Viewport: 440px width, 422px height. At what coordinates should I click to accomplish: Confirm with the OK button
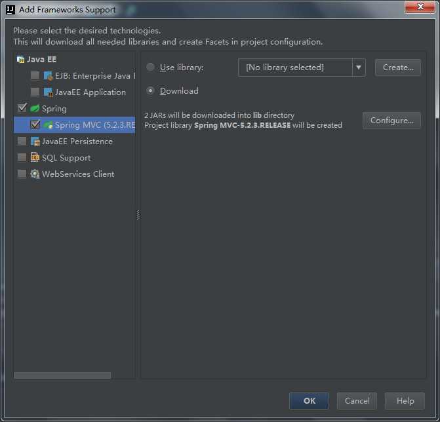(x=310, y=401)
